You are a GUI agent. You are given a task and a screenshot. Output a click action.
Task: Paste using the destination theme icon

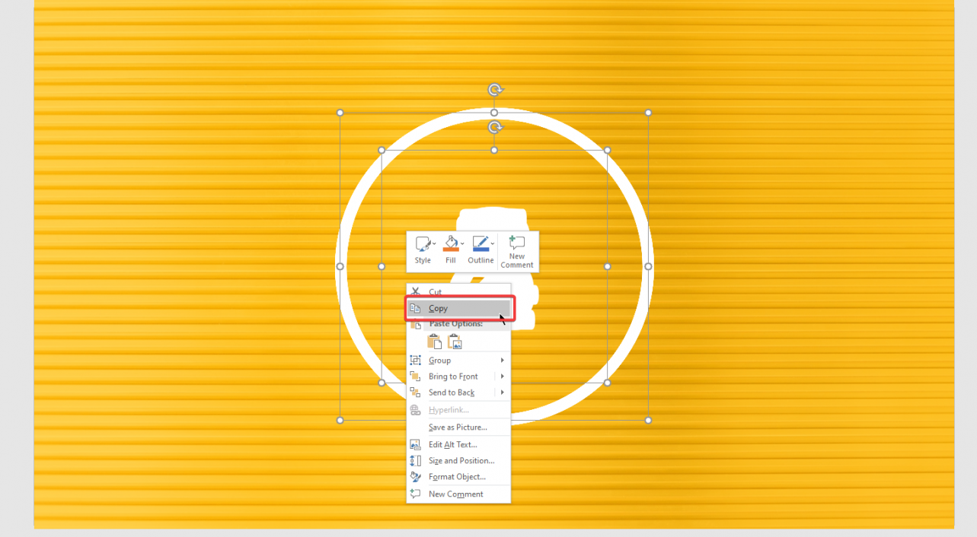coord(434,342)
